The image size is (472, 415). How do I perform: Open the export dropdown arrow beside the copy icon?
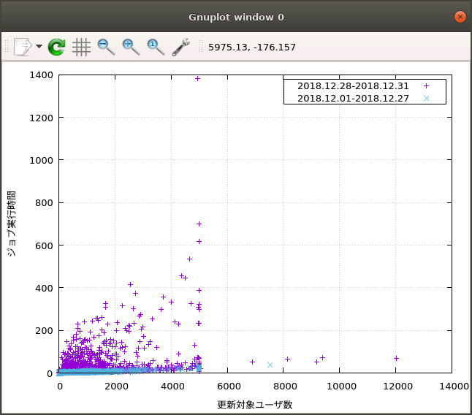tap(39, 47)
